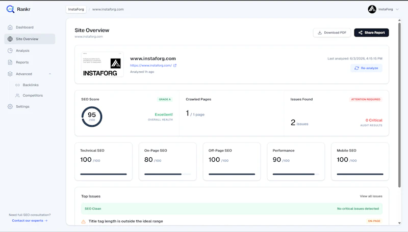
Task: Click the Site Overview page heading
Action: click(x=92, y=31)
